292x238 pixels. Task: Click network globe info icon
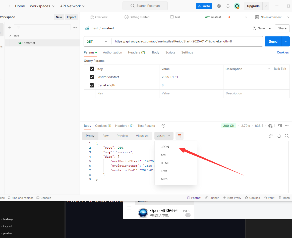pos(270,126)
